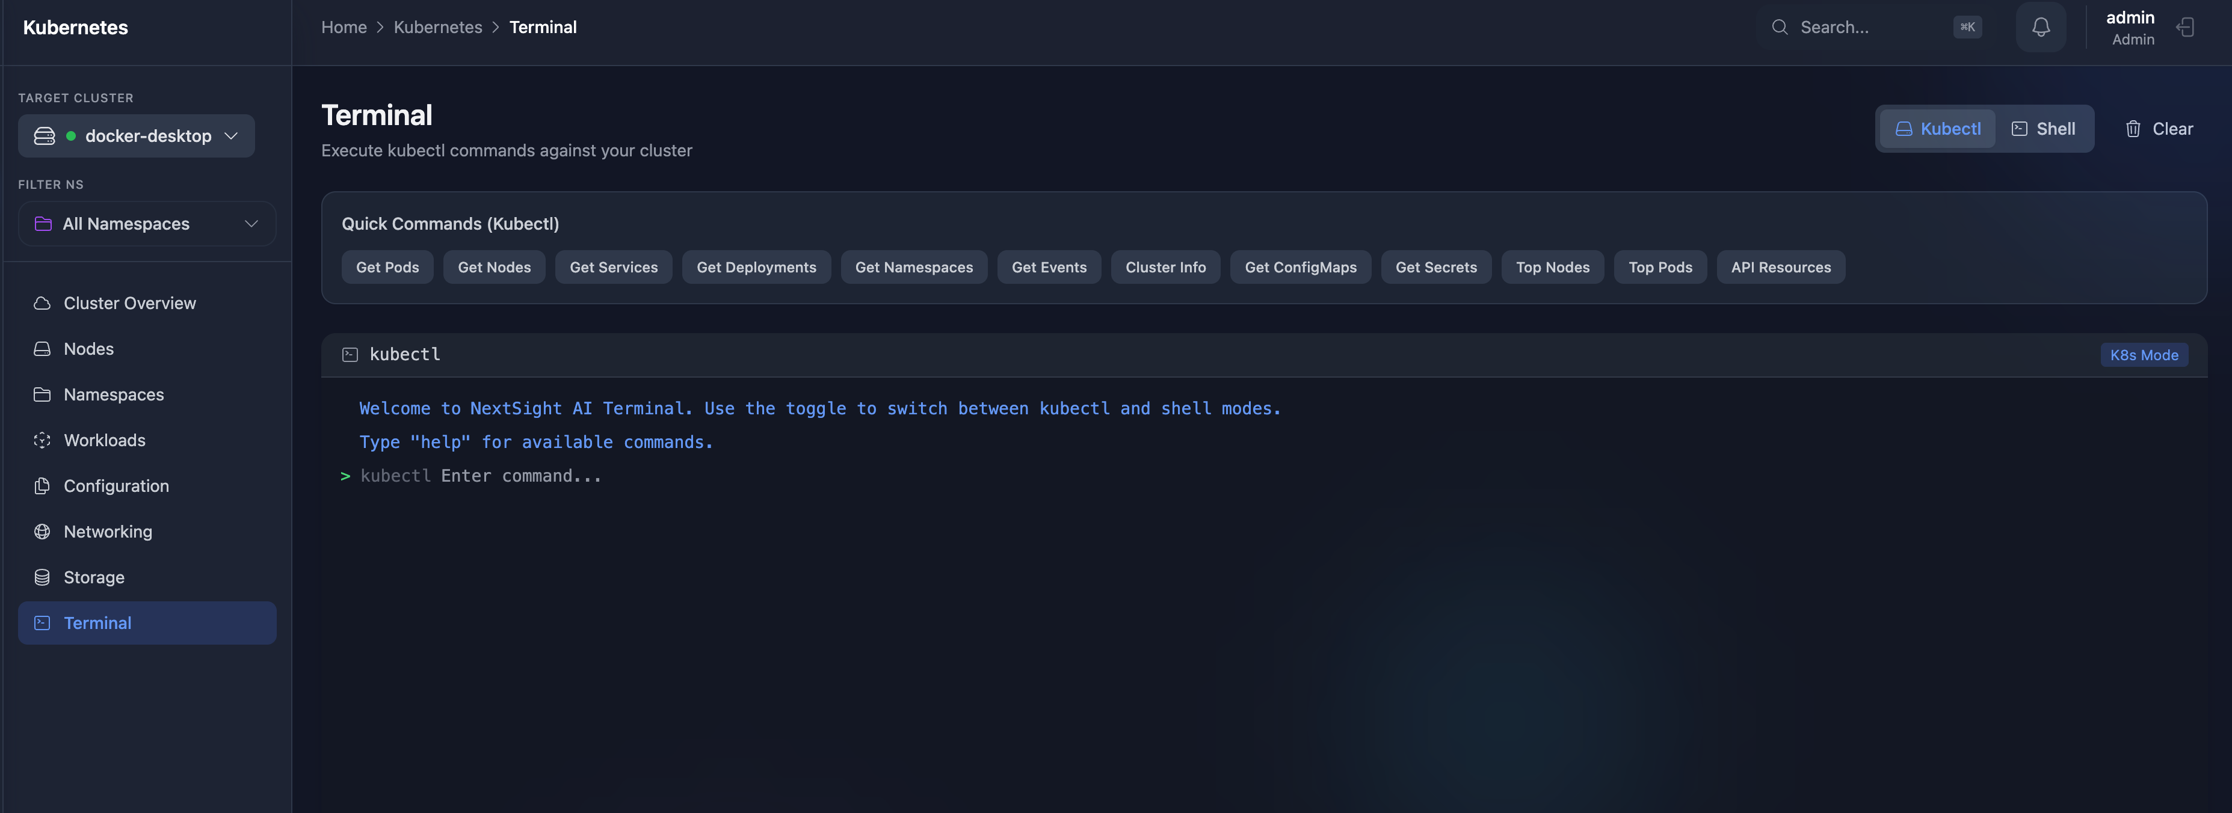This screenshot has width=2232, height=813.
Task: Click the Workloads icon in sidebar
Action: click(42, 440)
